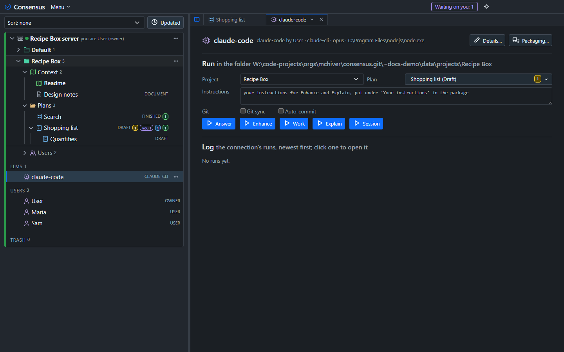
Task: Click the Consensus logo icon
Action: 7,7
